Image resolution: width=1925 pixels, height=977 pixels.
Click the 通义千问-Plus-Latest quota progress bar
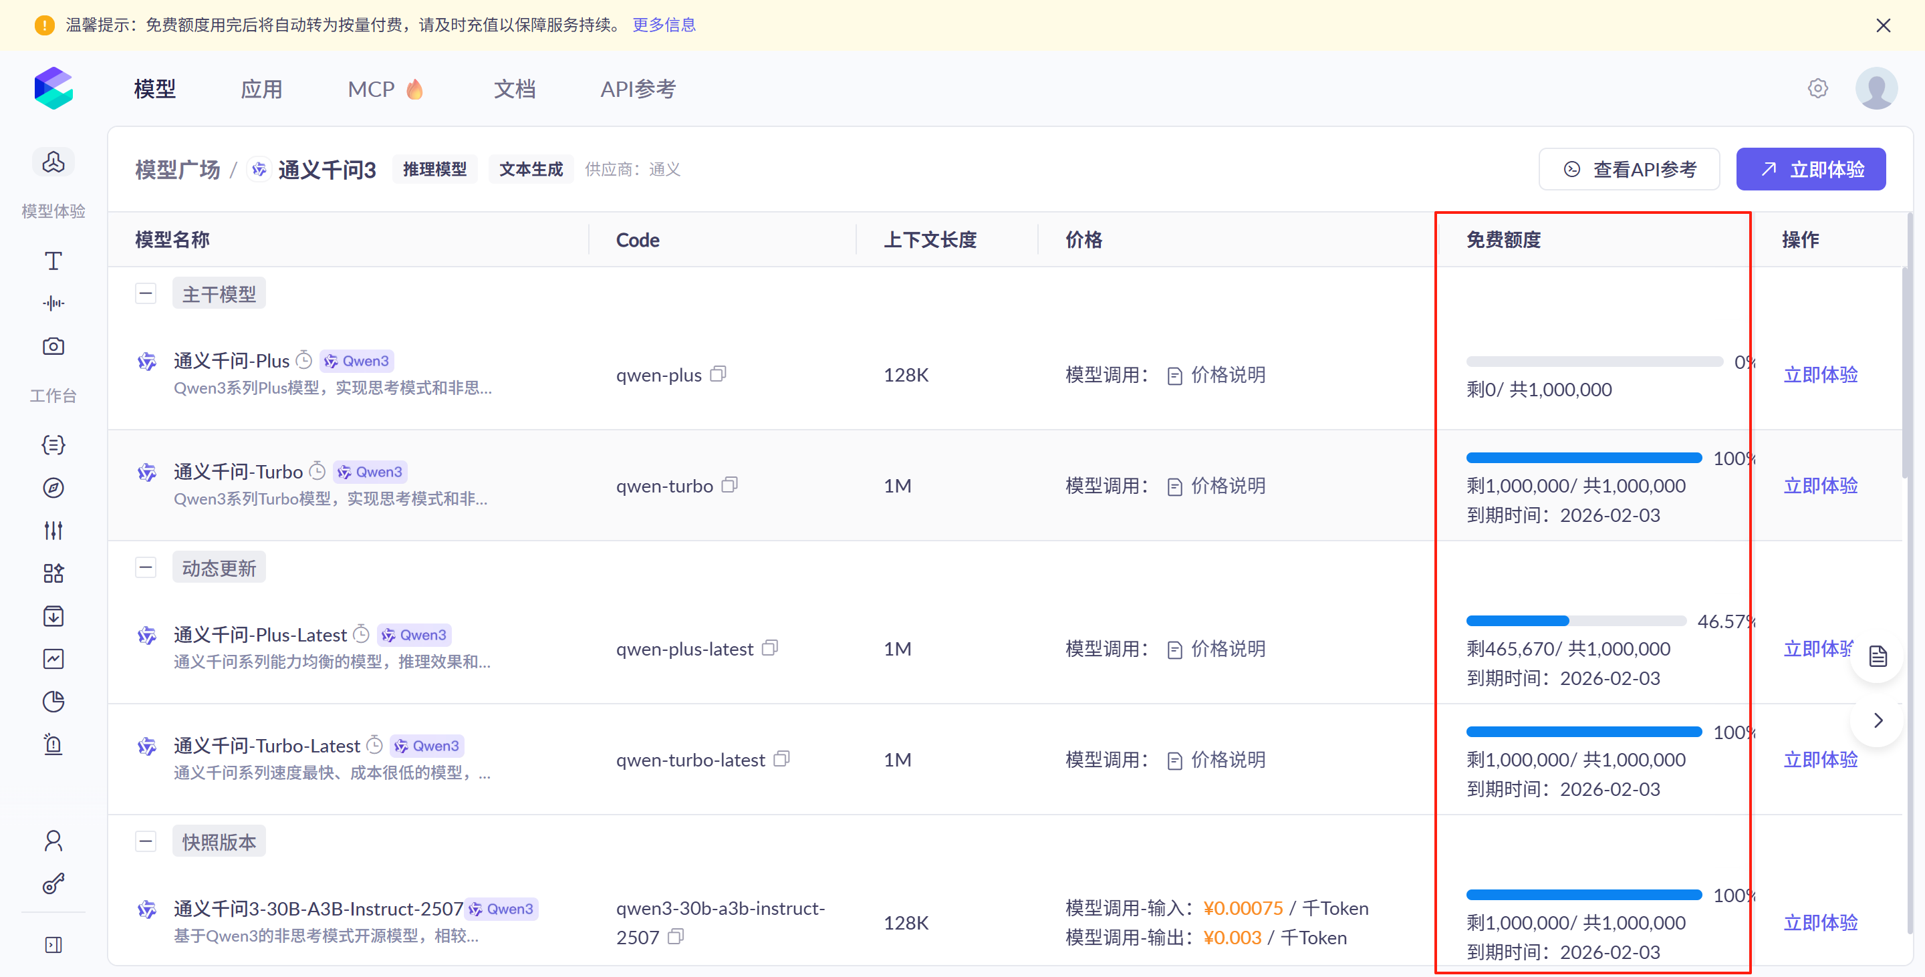click(x=1575, y=621)
